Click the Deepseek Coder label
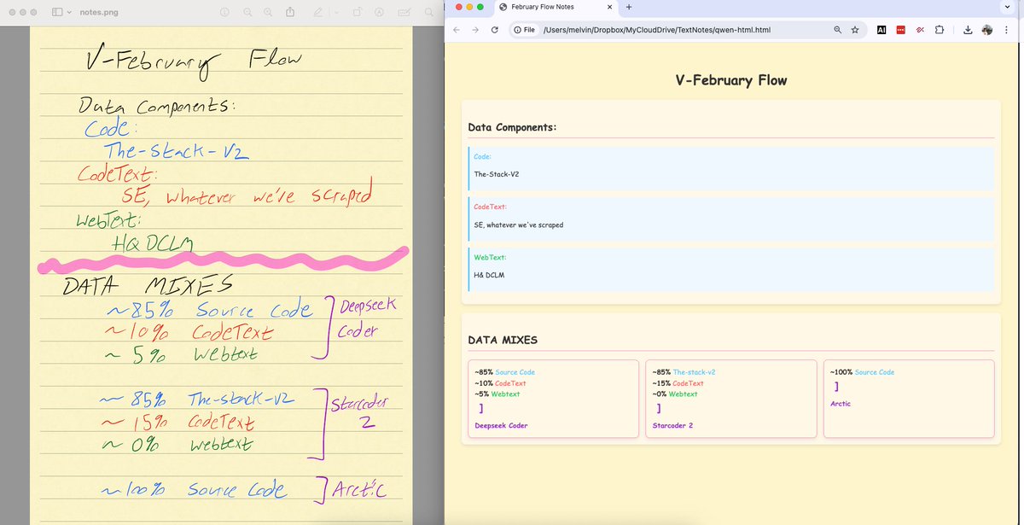 point(501,425)
